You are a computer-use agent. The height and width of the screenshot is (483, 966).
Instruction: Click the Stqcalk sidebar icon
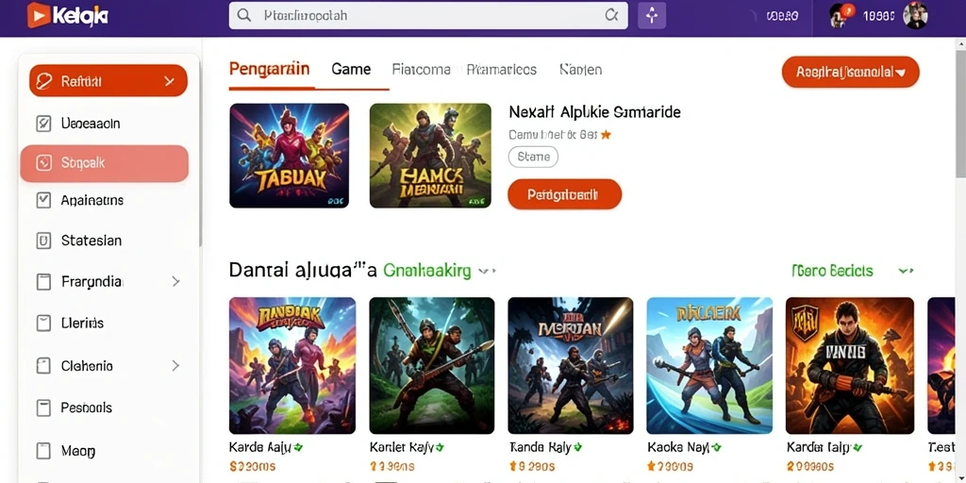(43, 163)
